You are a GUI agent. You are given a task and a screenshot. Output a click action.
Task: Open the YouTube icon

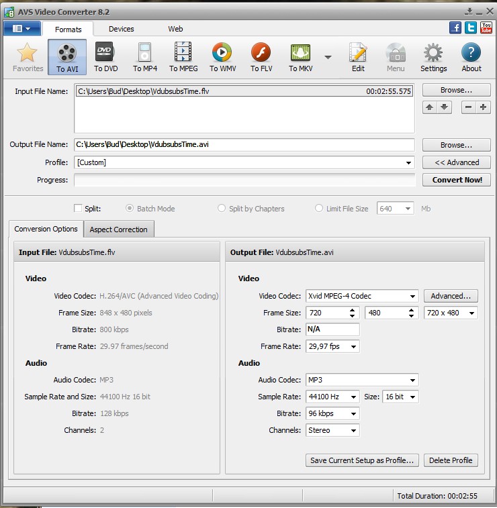486,28
